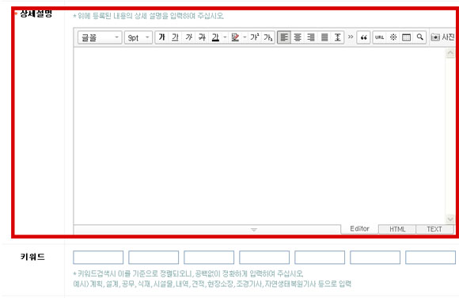The image size is (459, 298).
Task: Open font color palette dropdown arrow
Action: (225, 37)
